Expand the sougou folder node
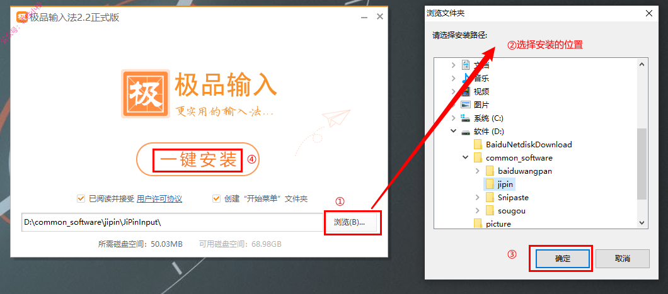Image resolution: width=668 pixels, height=294 pixels. pos(477,211)
